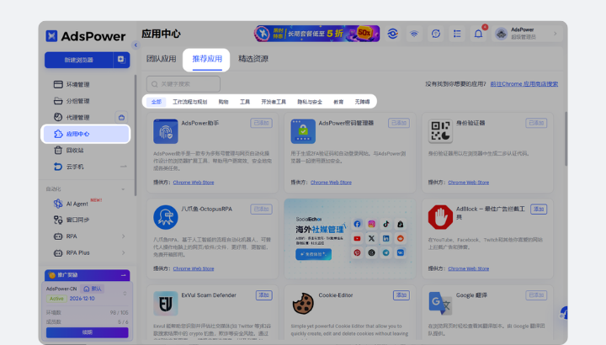Screen dimensions: 606x345
Task: Open the AdsPower-CN team switcher arrows
Action: [125, 294]
